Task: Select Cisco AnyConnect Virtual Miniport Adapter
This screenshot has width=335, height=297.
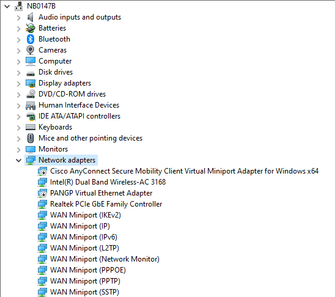Action: [184, 171]
